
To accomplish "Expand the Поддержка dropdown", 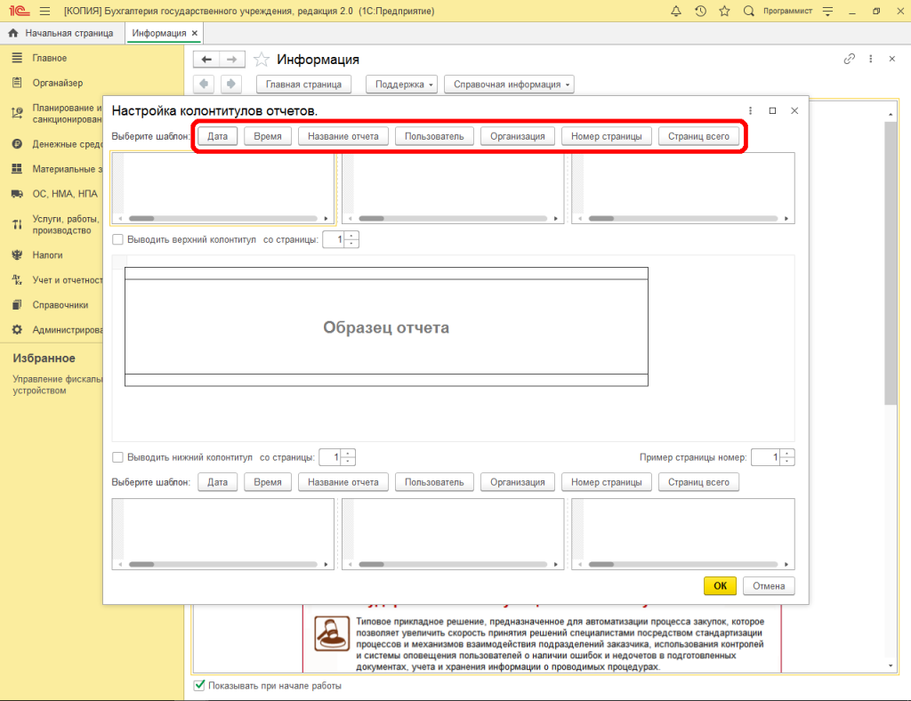I will point(403,85).
